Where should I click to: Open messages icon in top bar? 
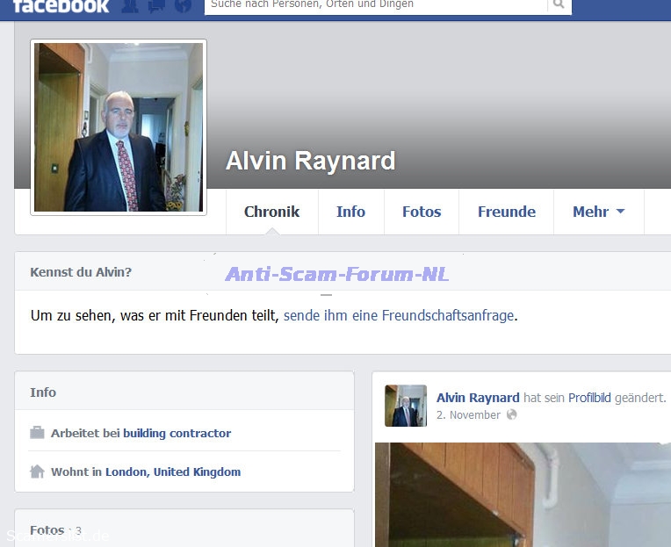[156, 5]
